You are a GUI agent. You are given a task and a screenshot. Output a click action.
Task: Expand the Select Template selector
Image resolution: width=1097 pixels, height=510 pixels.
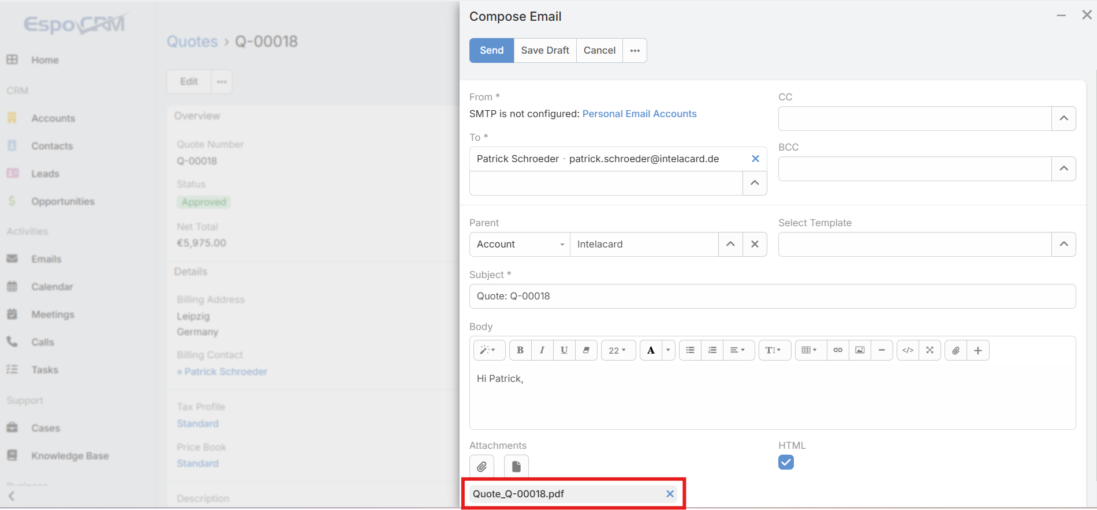click(1064, 244)
